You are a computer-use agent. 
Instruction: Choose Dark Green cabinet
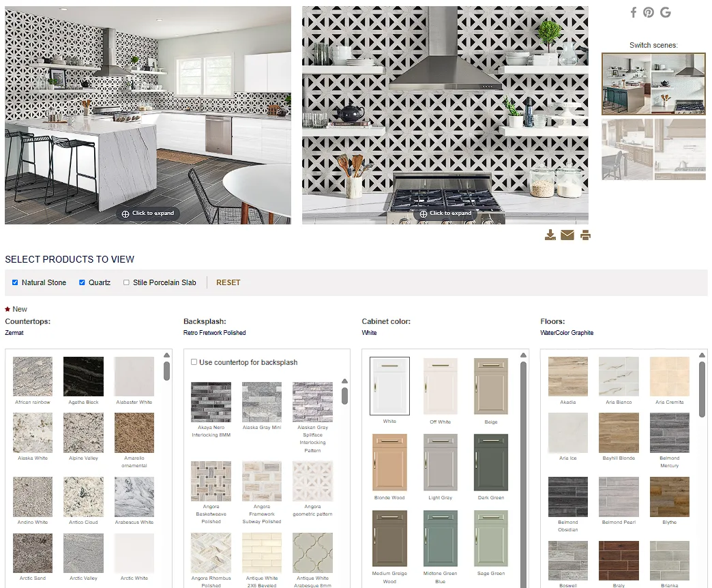click(491, 462)
